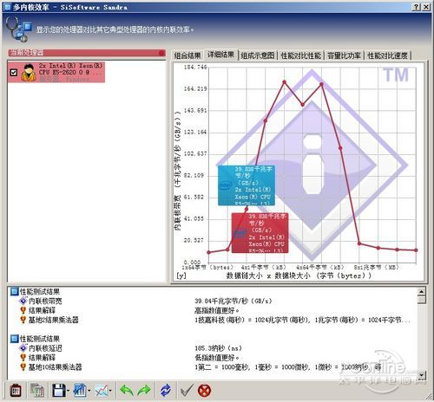Click the floppy disk save icon
The image size is (434, 402).
[x=59, y=391]
